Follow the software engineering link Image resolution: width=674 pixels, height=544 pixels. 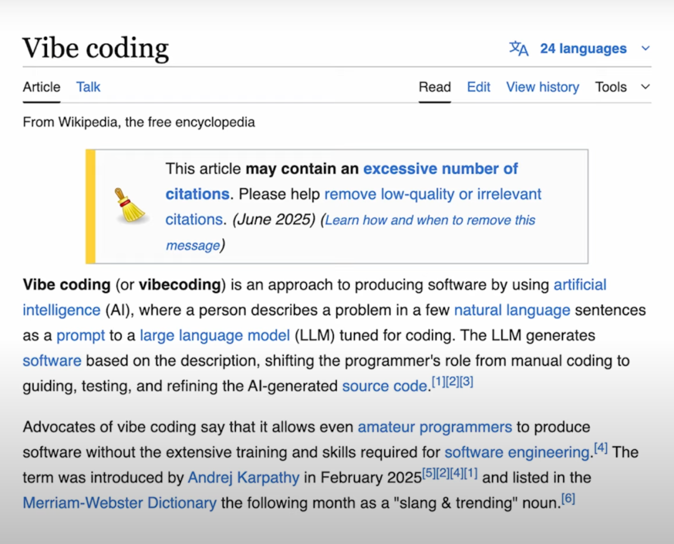(517, 452)
